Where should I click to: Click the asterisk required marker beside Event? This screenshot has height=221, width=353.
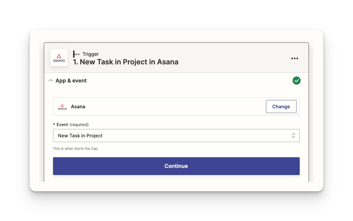54,124
